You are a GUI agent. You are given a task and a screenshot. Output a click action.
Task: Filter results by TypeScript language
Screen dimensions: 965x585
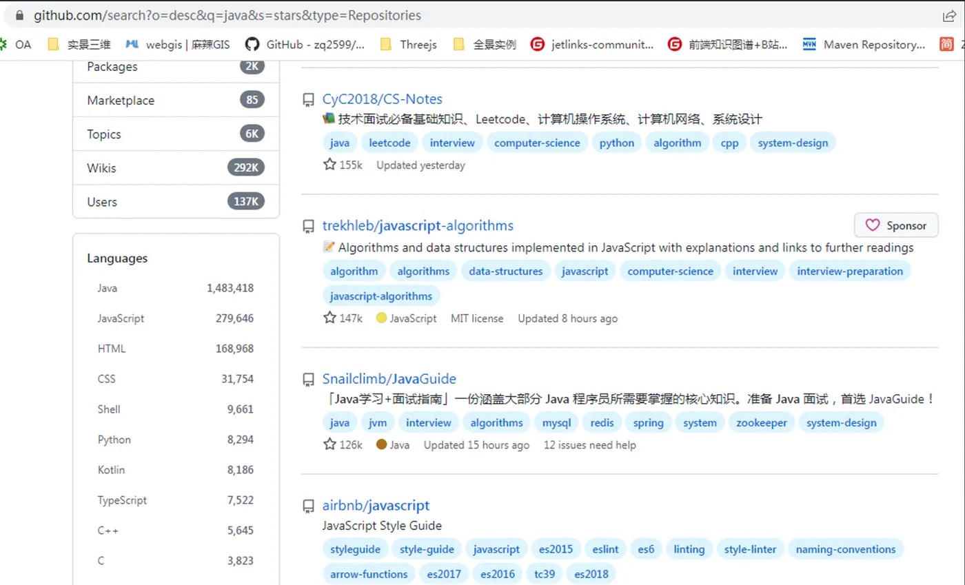click(x=176, y=500)
